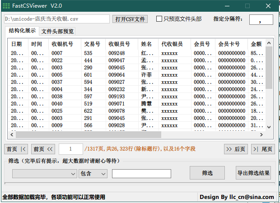Close the FastCSViewer window

click(268, 6)
